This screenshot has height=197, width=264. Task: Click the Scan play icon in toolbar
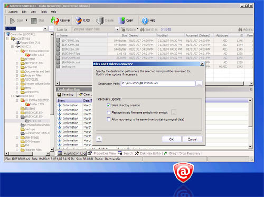click(12, 21)
